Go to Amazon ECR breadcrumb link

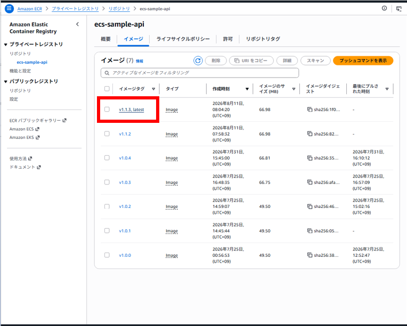[x=30, y=9]
